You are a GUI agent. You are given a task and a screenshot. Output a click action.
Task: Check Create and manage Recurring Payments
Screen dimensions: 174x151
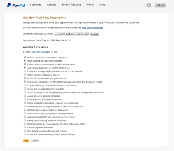[25, 89]
